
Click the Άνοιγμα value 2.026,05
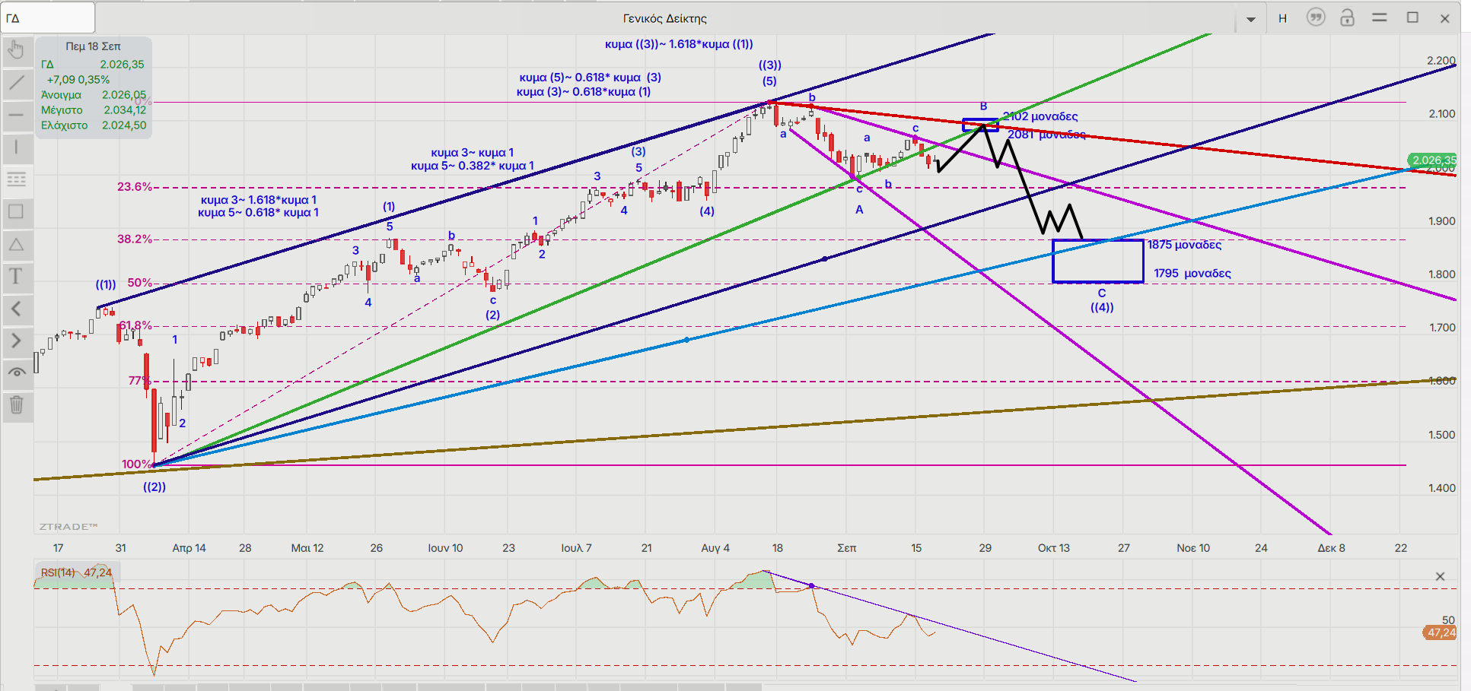[124, 95]
